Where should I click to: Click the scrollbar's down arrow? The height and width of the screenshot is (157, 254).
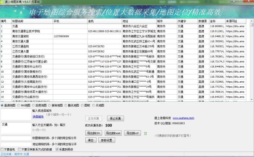click(x=251, y=100)
